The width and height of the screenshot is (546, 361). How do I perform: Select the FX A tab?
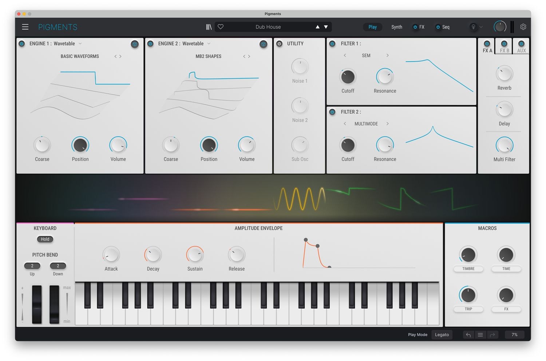(487, 51)
